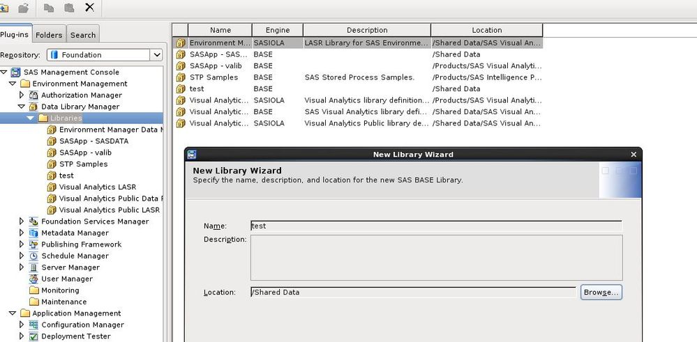Click the Open folder toolbar icon

click(x=24, y=8)
